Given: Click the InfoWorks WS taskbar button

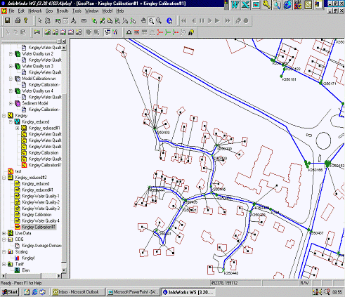Looking at the screenshot, I should [x=188, y=292].
